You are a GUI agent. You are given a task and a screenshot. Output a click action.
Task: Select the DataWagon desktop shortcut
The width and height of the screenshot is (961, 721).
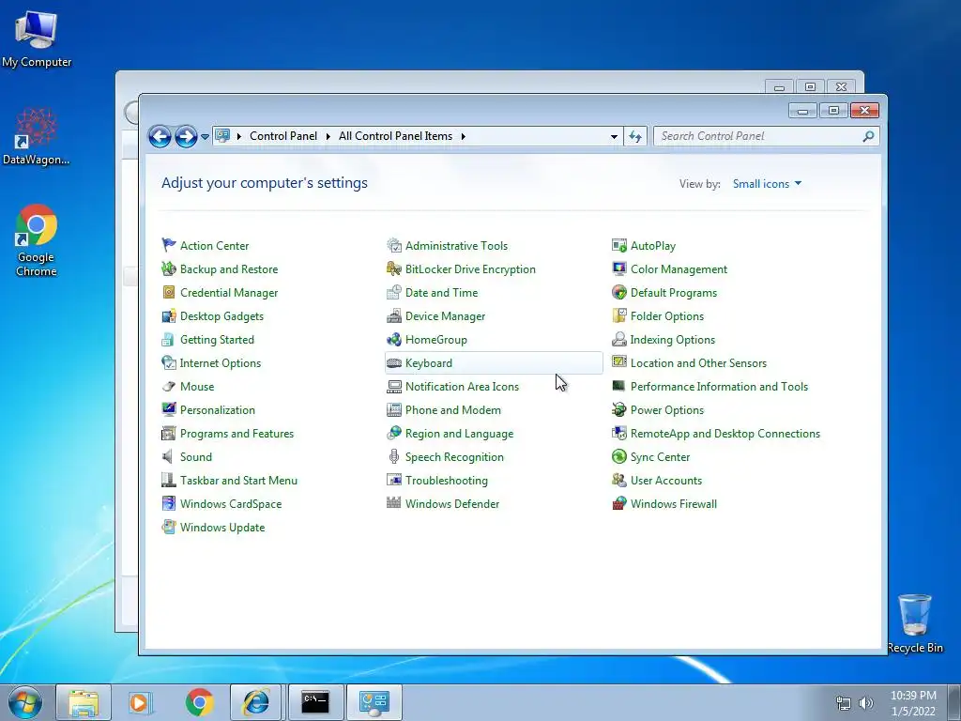coord(37,136)
